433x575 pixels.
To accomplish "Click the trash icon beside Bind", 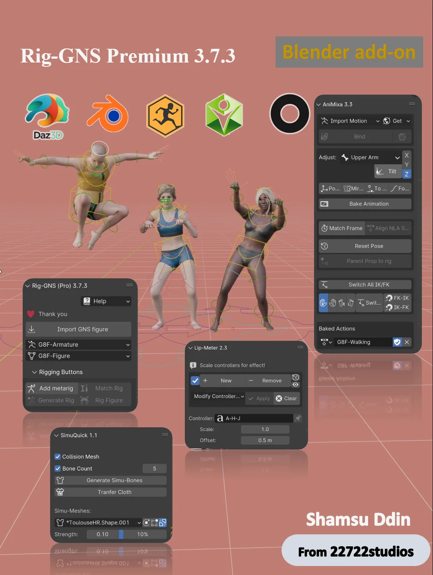I will [x=402, y=137].
